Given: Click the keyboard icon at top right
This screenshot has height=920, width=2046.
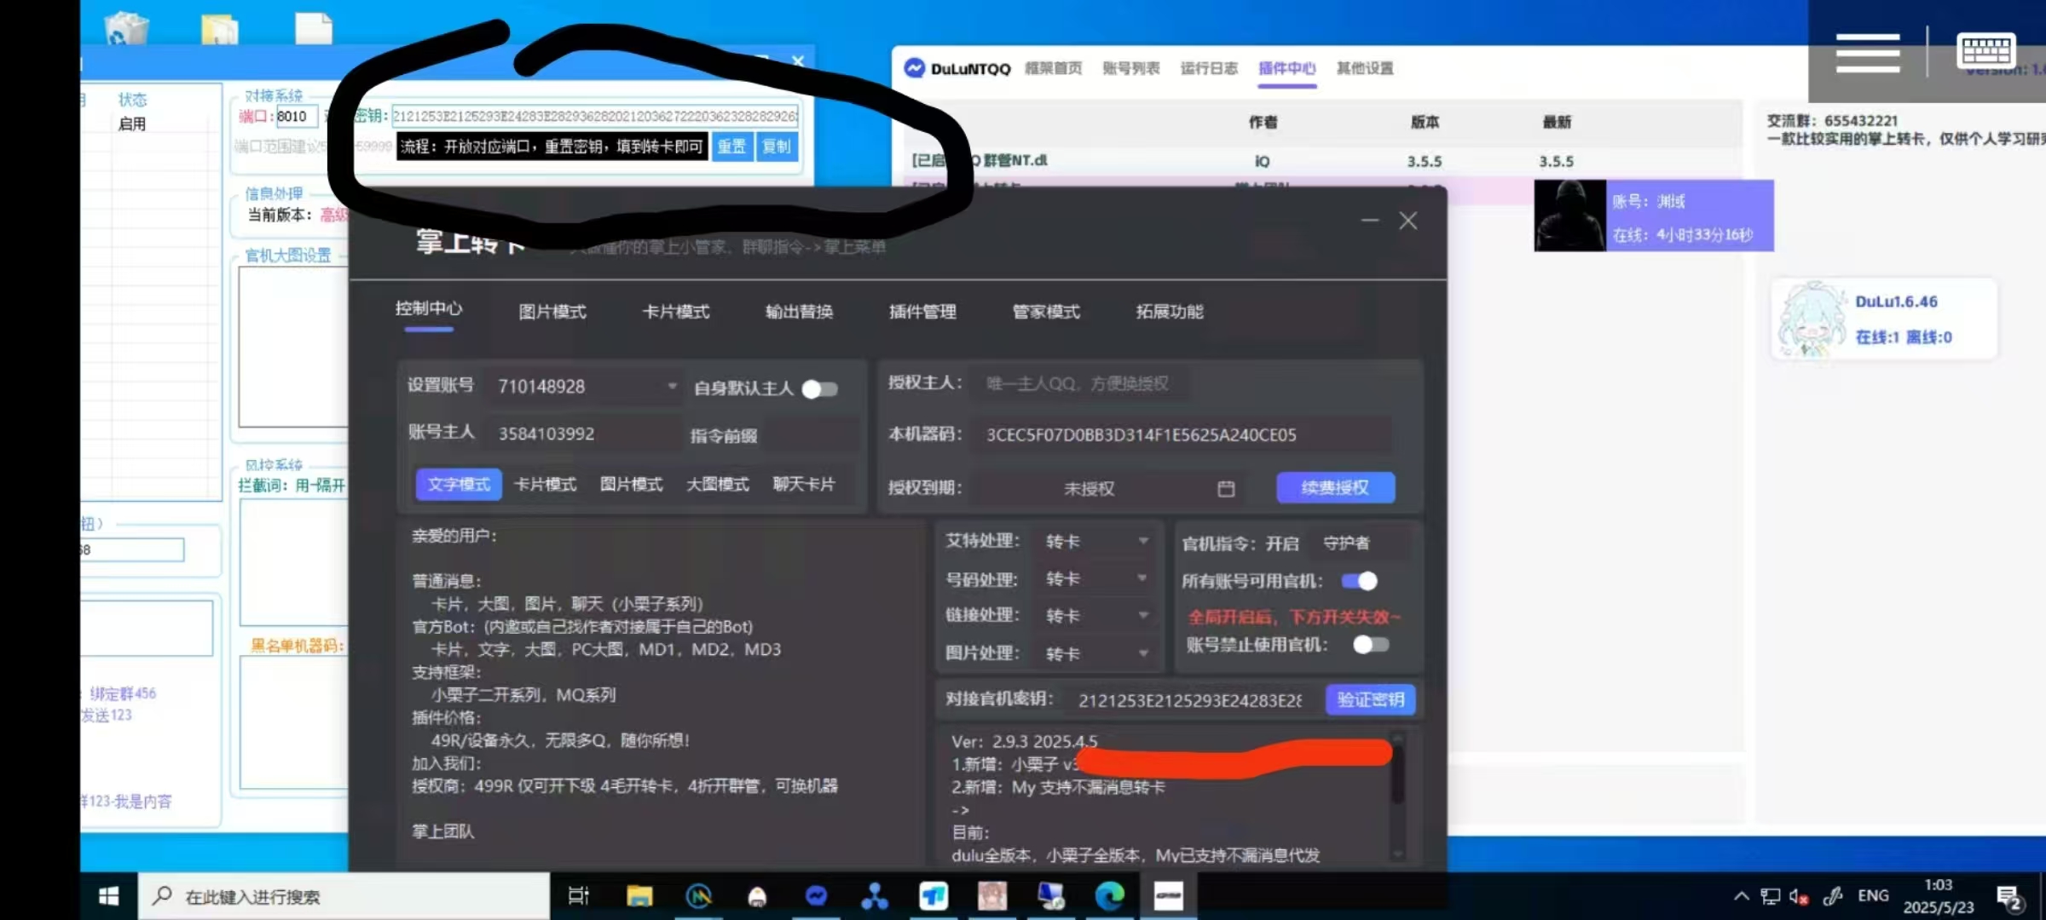Looking at the screenshot, I should pyautogui.click(x=1985, y=51).
